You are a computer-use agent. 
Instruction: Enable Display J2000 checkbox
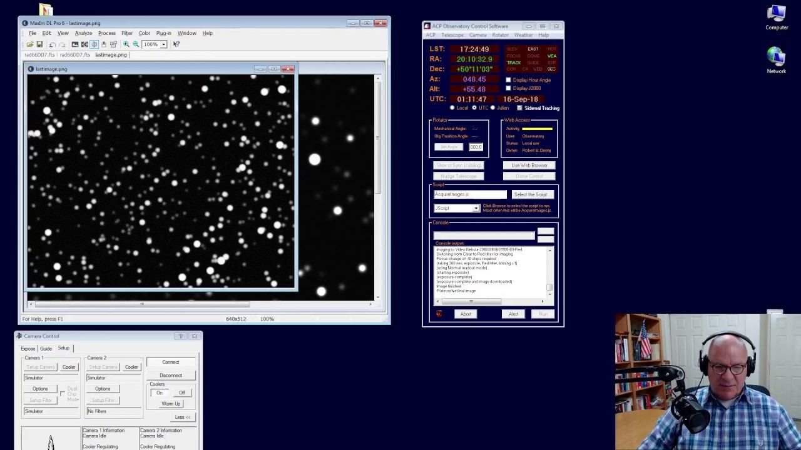point(508,88)
